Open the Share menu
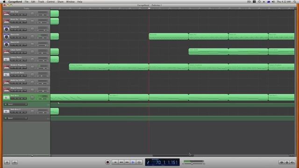 coord(60,1)
